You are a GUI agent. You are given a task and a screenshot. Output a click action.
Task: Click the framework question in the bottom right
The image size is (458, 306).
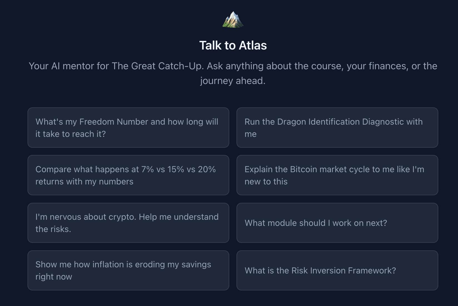337,270
